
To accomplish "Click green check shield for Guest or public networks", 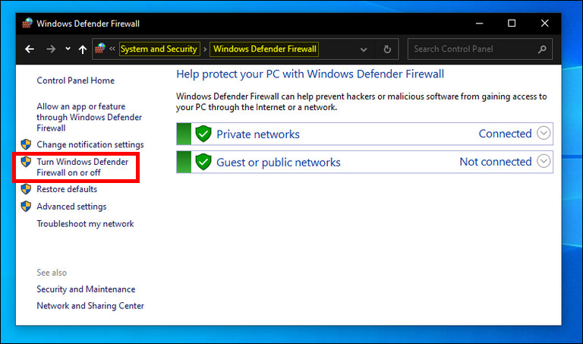I will pyautogui.click(x=203, y=162).
